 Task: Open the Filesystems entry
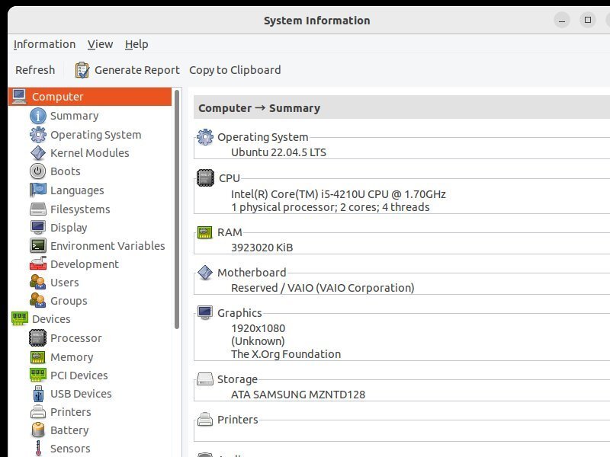click(x=80, y=209)
